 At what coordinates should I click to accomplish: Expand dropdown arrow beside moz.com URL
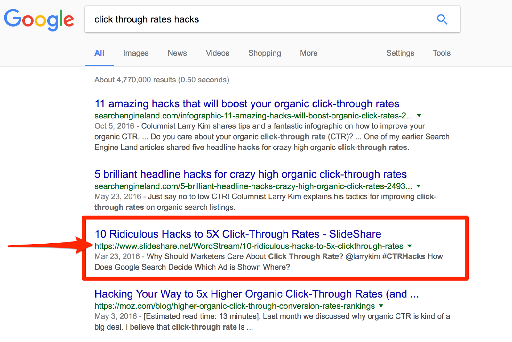point(381,306)
